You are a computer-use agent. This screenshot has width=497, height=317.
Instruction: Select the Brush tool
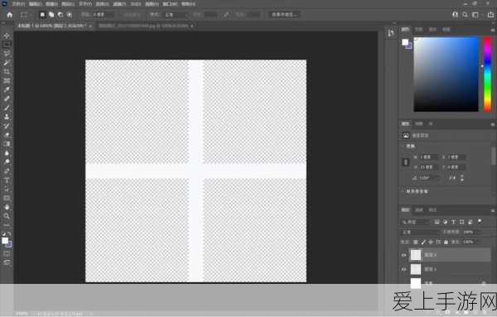pos(7,108)
